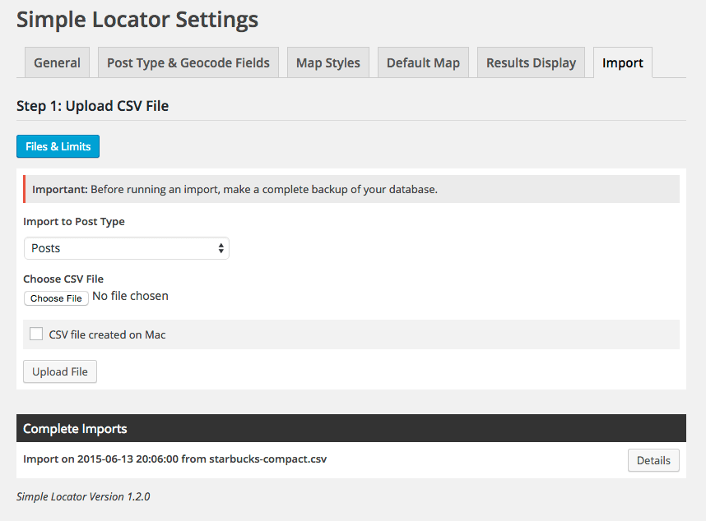Click the 'No file chosen' text
The width and height of the screenshot is (706, 521).
pyautogui.click(x=131, y=296)
